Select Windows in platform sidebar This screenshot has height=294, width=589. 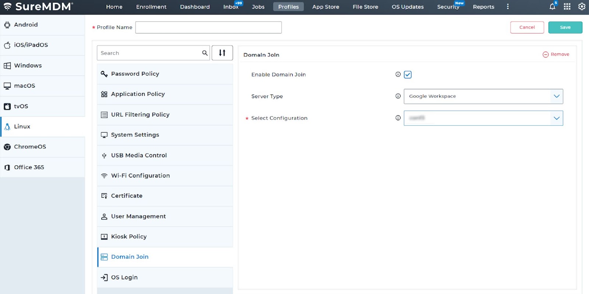[x=42, y=65]
